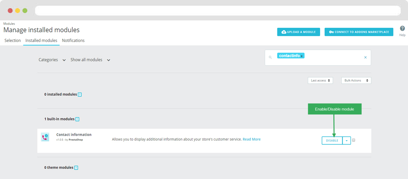
Task: Open the Notifications tab
Action: click(73, 41)
